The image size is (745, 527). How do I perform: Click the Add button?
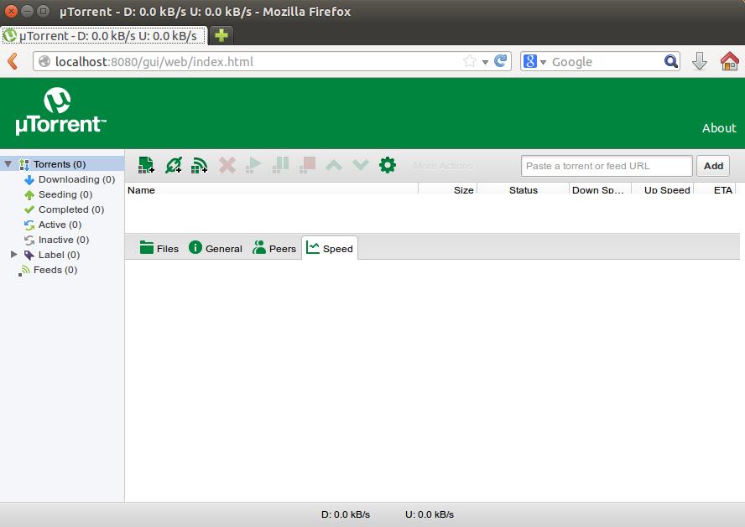pos(713,166)
